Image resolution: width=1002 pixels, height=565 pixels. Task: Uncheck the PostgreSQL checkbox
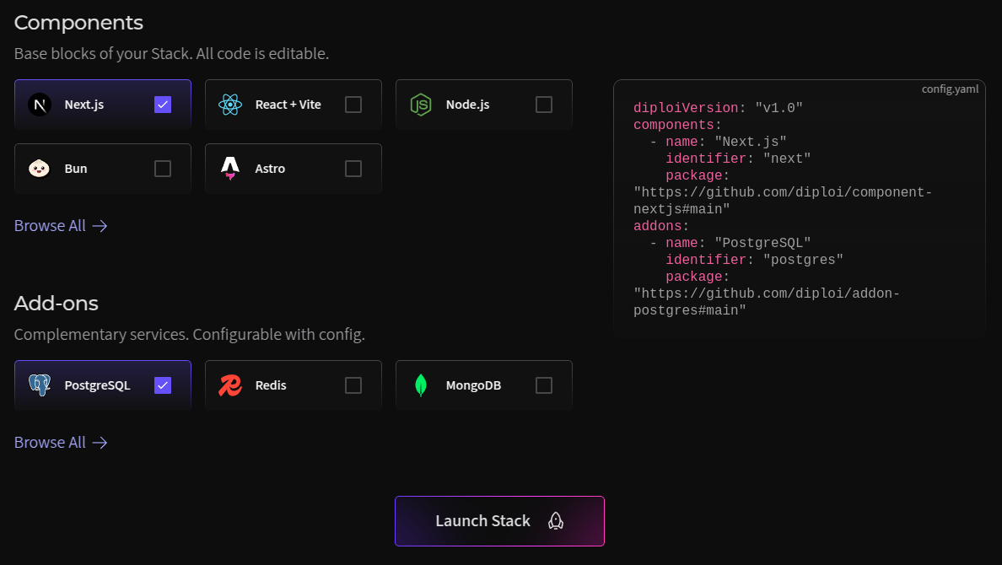[163, 385]
